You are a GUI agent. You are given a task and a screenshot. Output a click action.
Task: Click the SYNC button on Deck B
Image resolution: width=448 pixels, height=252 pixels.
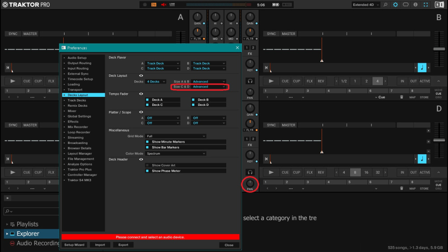coord(271,34)
